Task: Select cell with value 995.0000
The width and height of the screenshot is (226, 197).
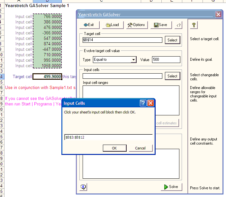Action: (47, 60)
